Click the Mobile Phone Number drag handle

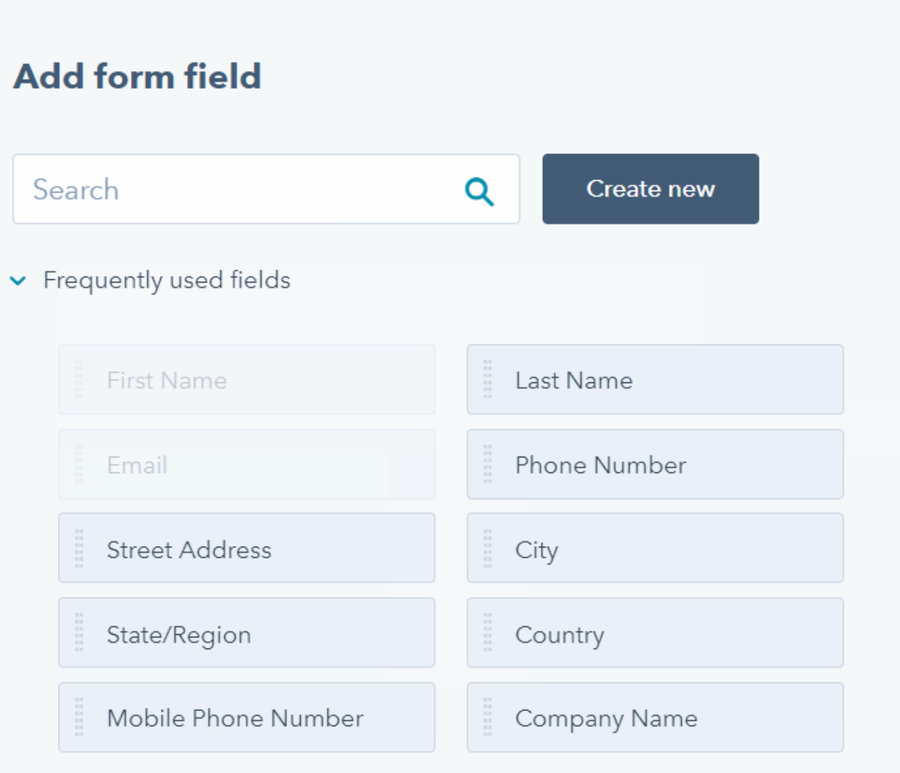click(79, 717)
